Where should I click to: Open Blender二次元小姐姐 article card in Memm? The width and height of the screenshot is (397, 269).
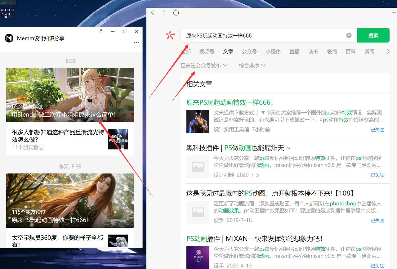[70, 95]
